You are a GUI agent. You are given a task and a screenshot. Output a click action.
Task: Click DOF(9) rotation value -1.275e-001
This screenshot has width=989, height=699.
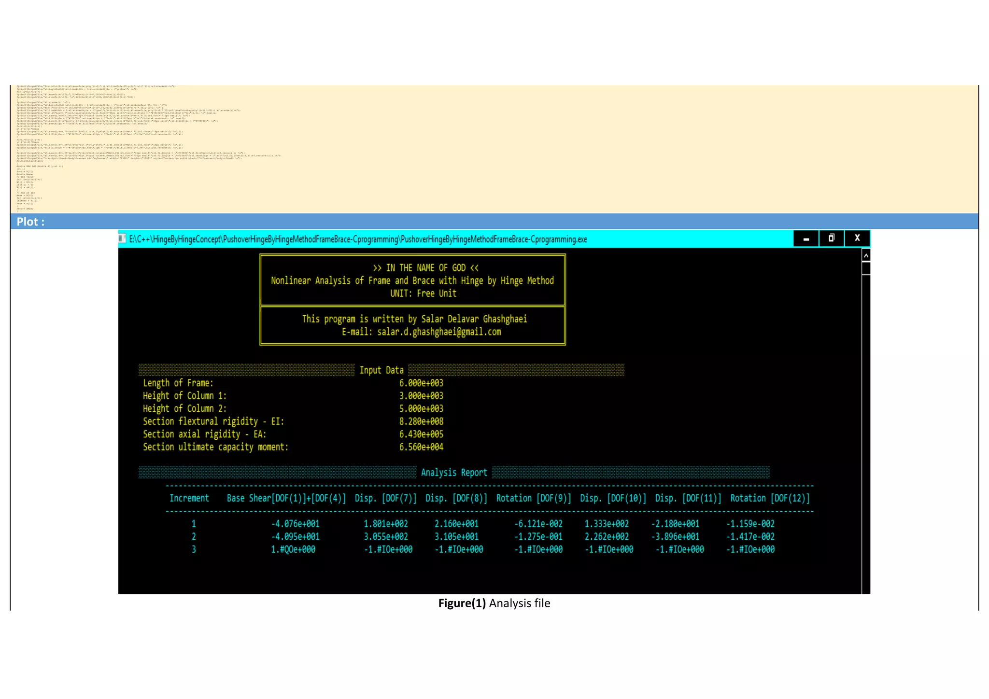click(x=538, y=537)
